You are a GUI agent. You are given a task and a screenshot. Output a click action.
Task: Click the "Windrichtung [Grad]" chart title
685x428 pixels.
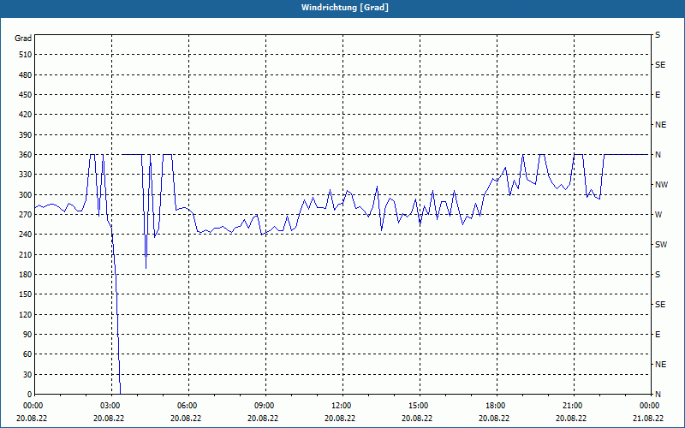[345, 8]
